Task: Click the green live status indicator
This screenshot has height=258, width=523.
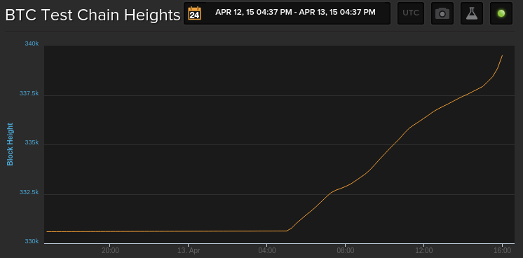Action: tap(501, 13)
